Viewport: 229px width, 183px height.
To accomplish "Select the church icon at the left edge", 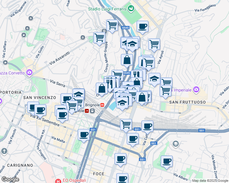I will pyautogui.click(x=4, y=151).
